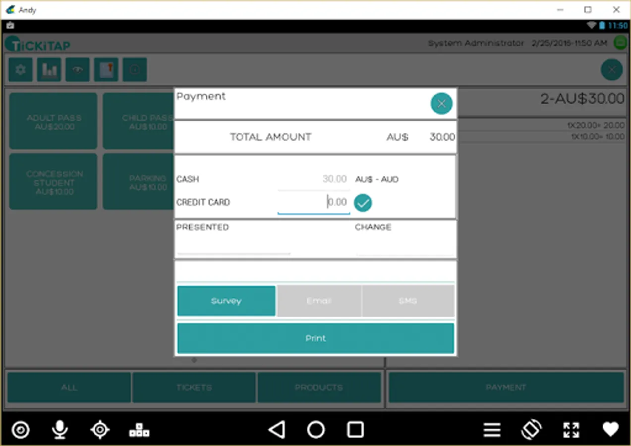Viewport: 631px width, 446px height.
Task: Open the bar chart reports icon
Action: [x=49, y=69]
